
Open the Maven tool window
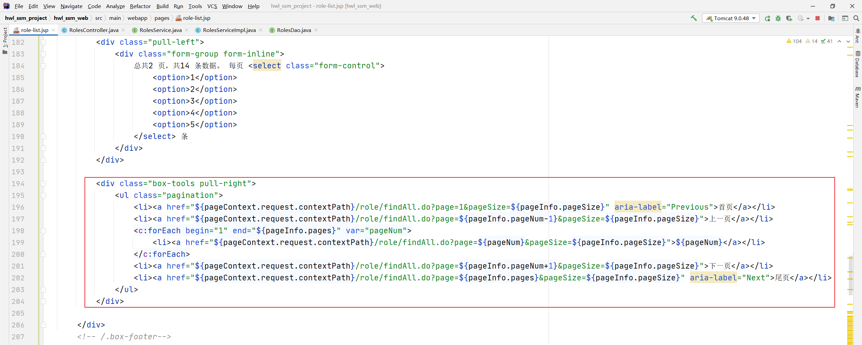[x=858, y=97]
